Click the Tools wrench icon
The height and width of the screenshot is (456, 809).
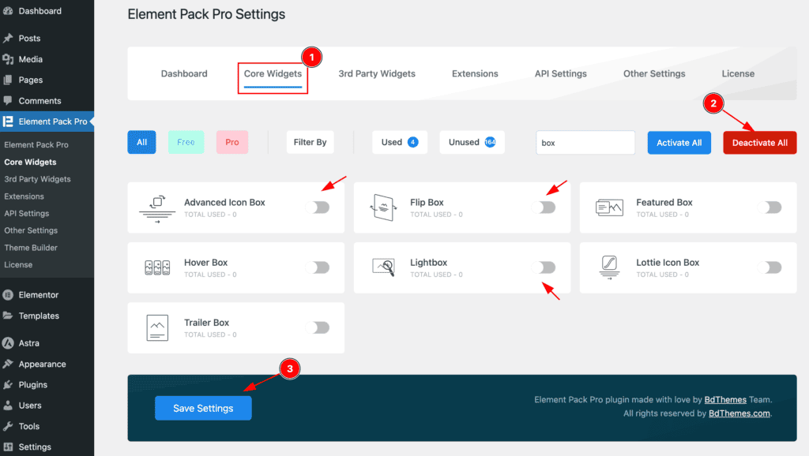(8, 426)
